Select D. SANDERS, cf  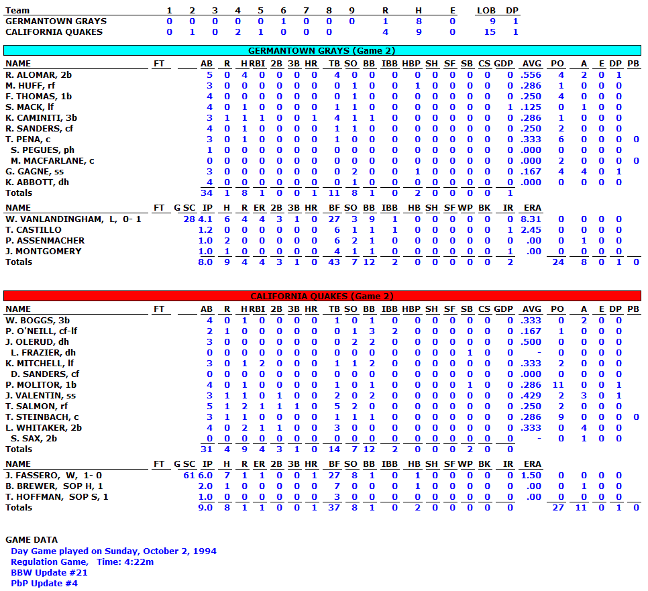click(45, 374)
